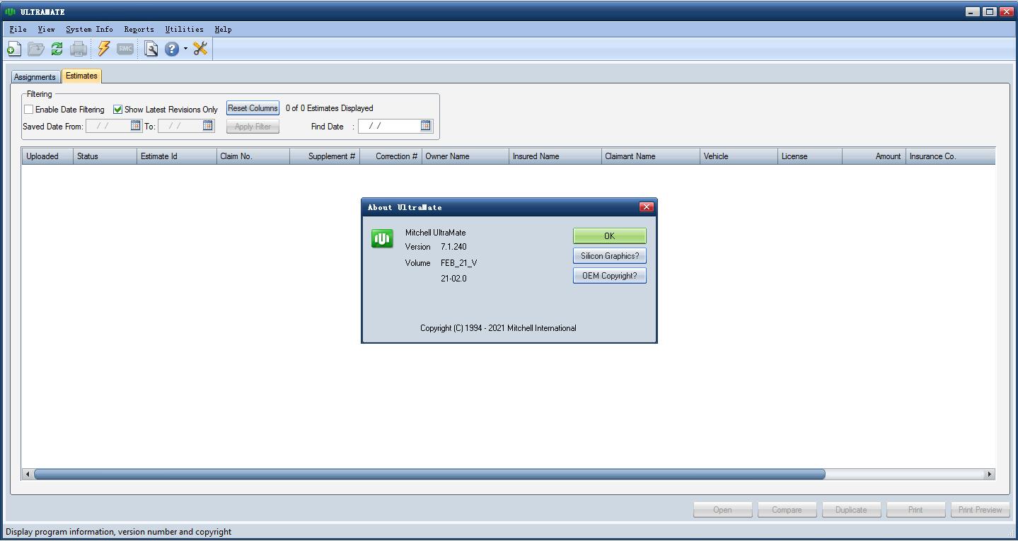Click the Print Preview button
Screen dimensions: 1018x541
(x=980, y=510)
